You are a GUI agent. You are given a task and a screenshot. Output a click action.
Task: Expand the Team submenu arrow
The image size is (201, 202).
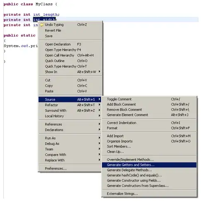tap(99, 149)
